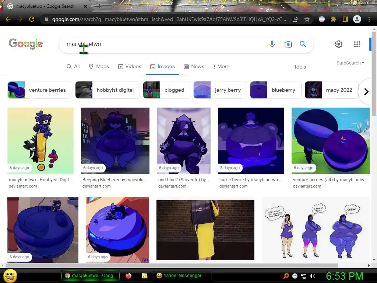Image resolution: width=377 pixels, height=283 pixels.
Task: Search by image with camera icon
Action: click(288, 44)
